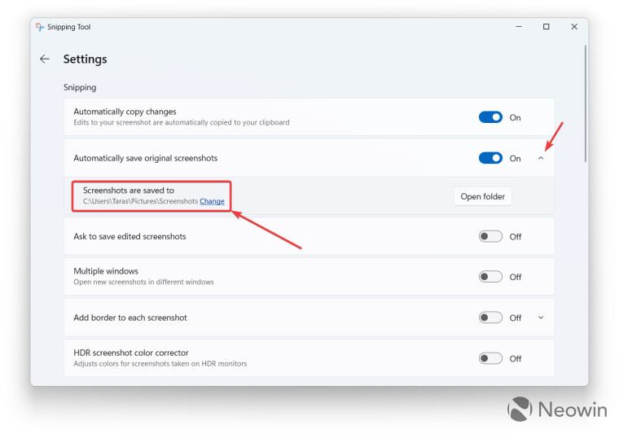This screenshot has width=619, height=434.
Task: Click the Snipping Tool app icon in title bar
Action: [x=39, y=27]
